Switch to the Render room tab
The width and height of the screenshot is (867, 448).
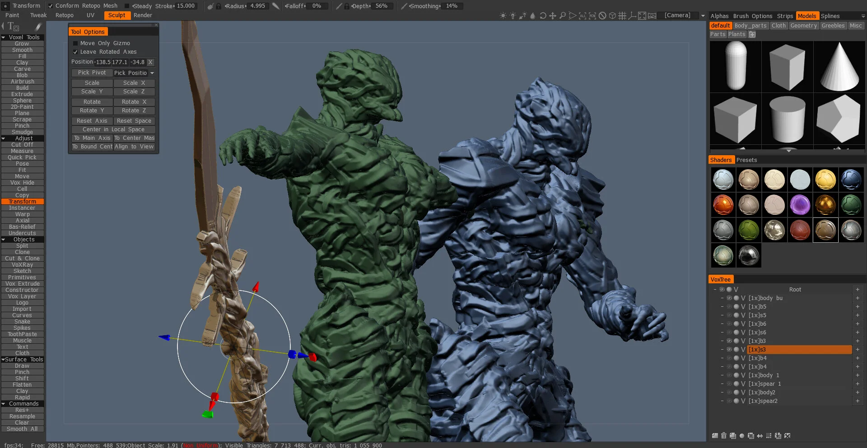143,15
